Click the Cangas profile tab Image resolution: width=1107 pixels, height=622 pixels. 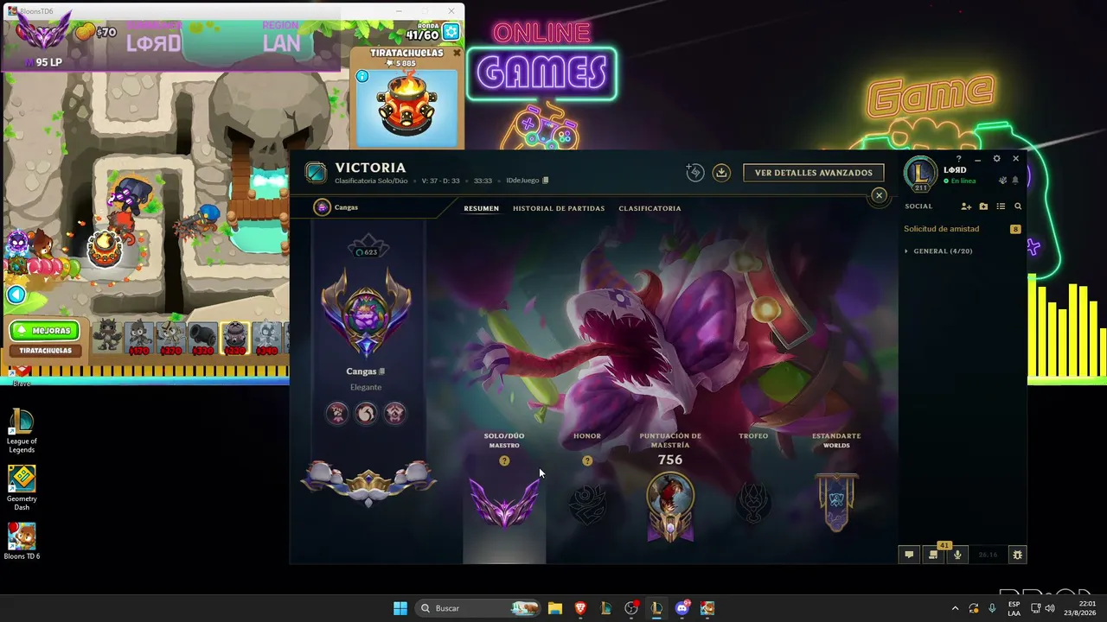[336, 207]
